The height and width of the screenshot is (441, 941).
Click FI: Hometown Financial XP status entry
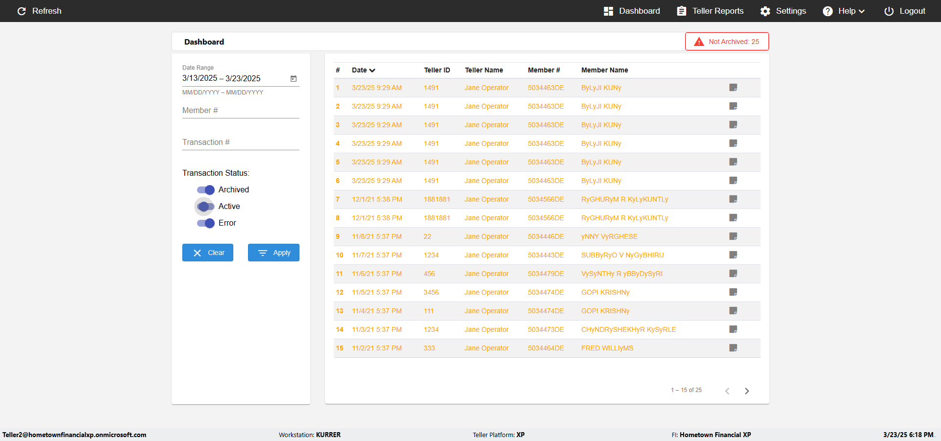(x=711, y=435)
